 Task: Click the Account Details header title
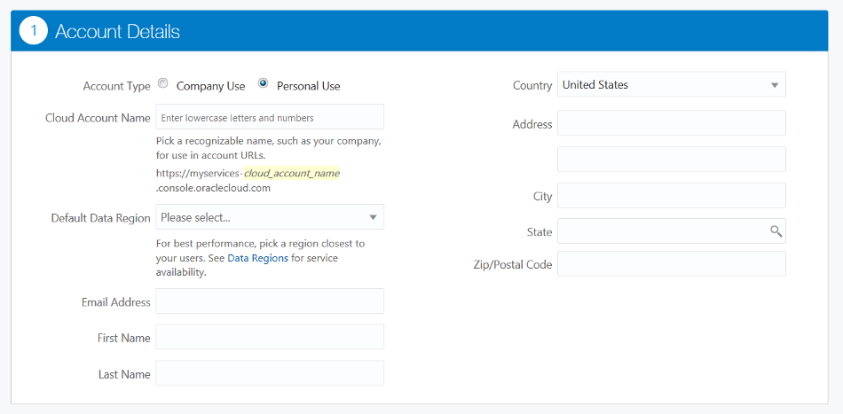(x=117, y=32)
